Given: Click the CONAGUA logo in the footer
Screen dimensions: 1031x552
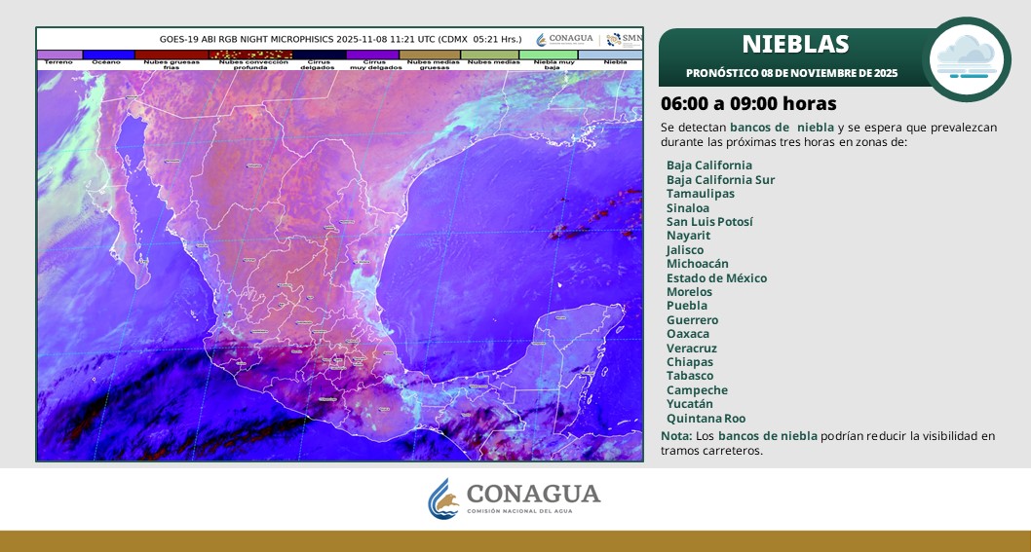Looking at the screenshot, I should point(515,498).
